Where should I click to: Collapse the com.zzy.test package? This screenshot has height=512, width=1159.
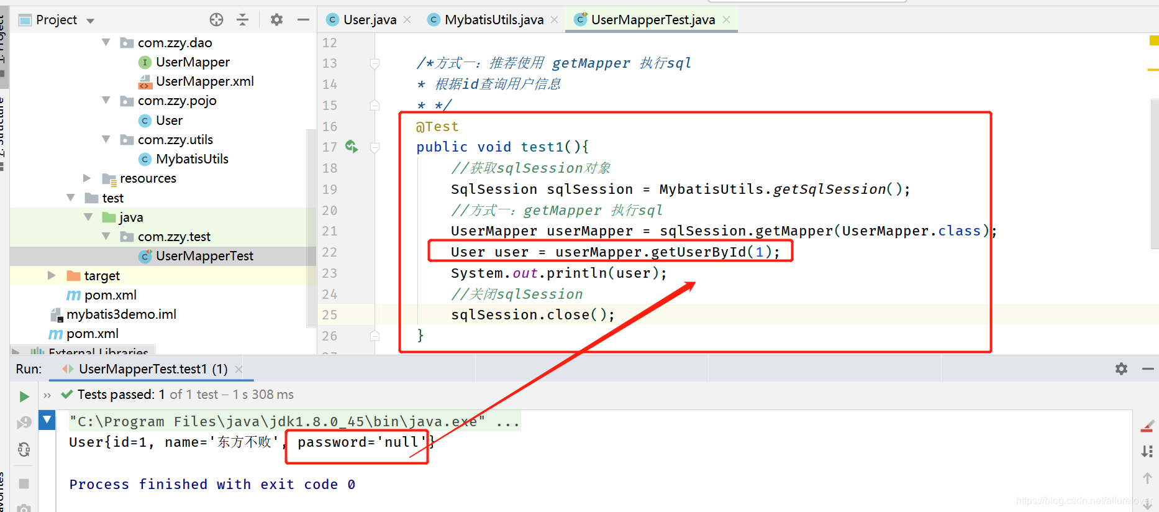click(x=106, y=236)
